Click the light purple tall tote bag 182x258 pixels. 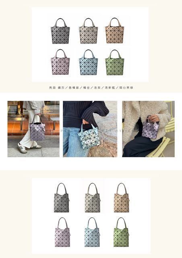point(62,232)
